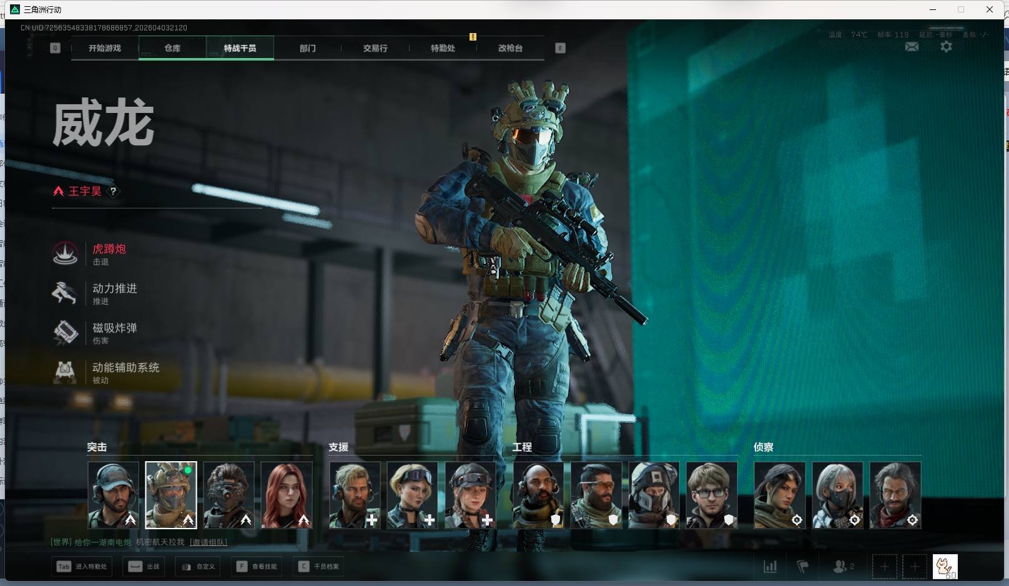Open the 交易行 tab

[x=375, y=48]
